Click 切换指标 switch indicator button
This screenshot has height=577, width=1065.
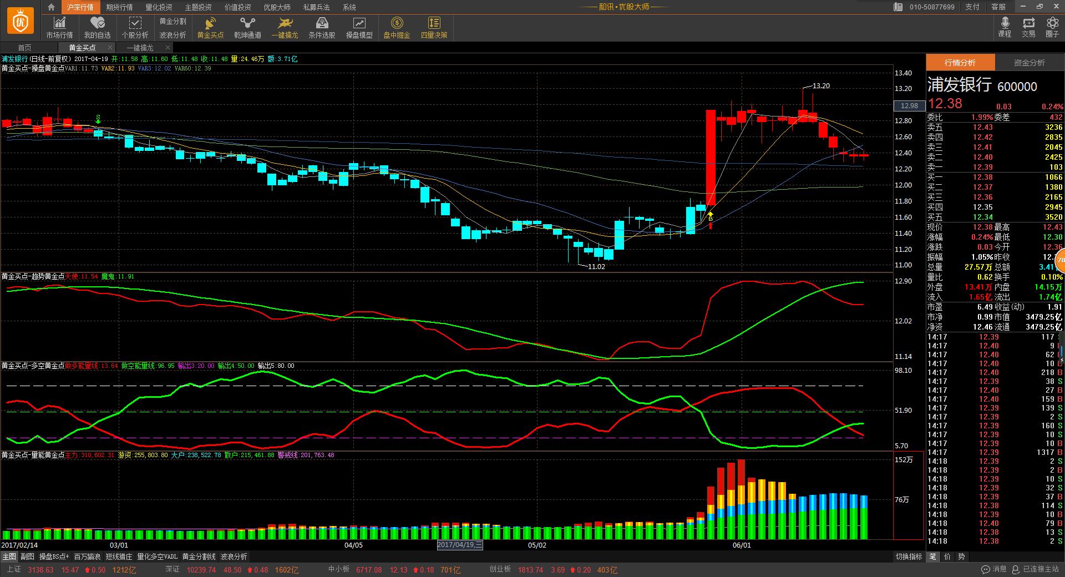tap(909, 556)
